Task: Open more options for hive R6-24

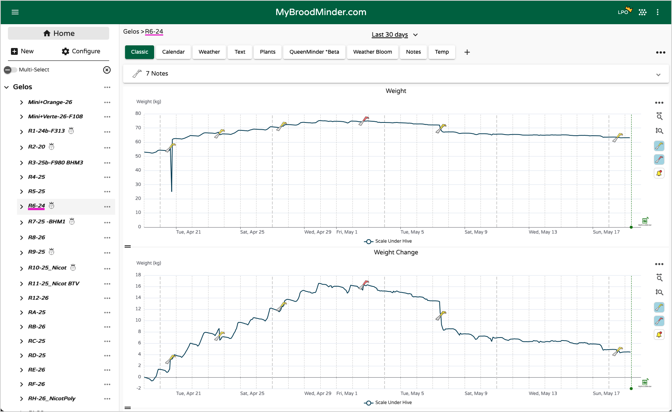Action: click(107, 207)
